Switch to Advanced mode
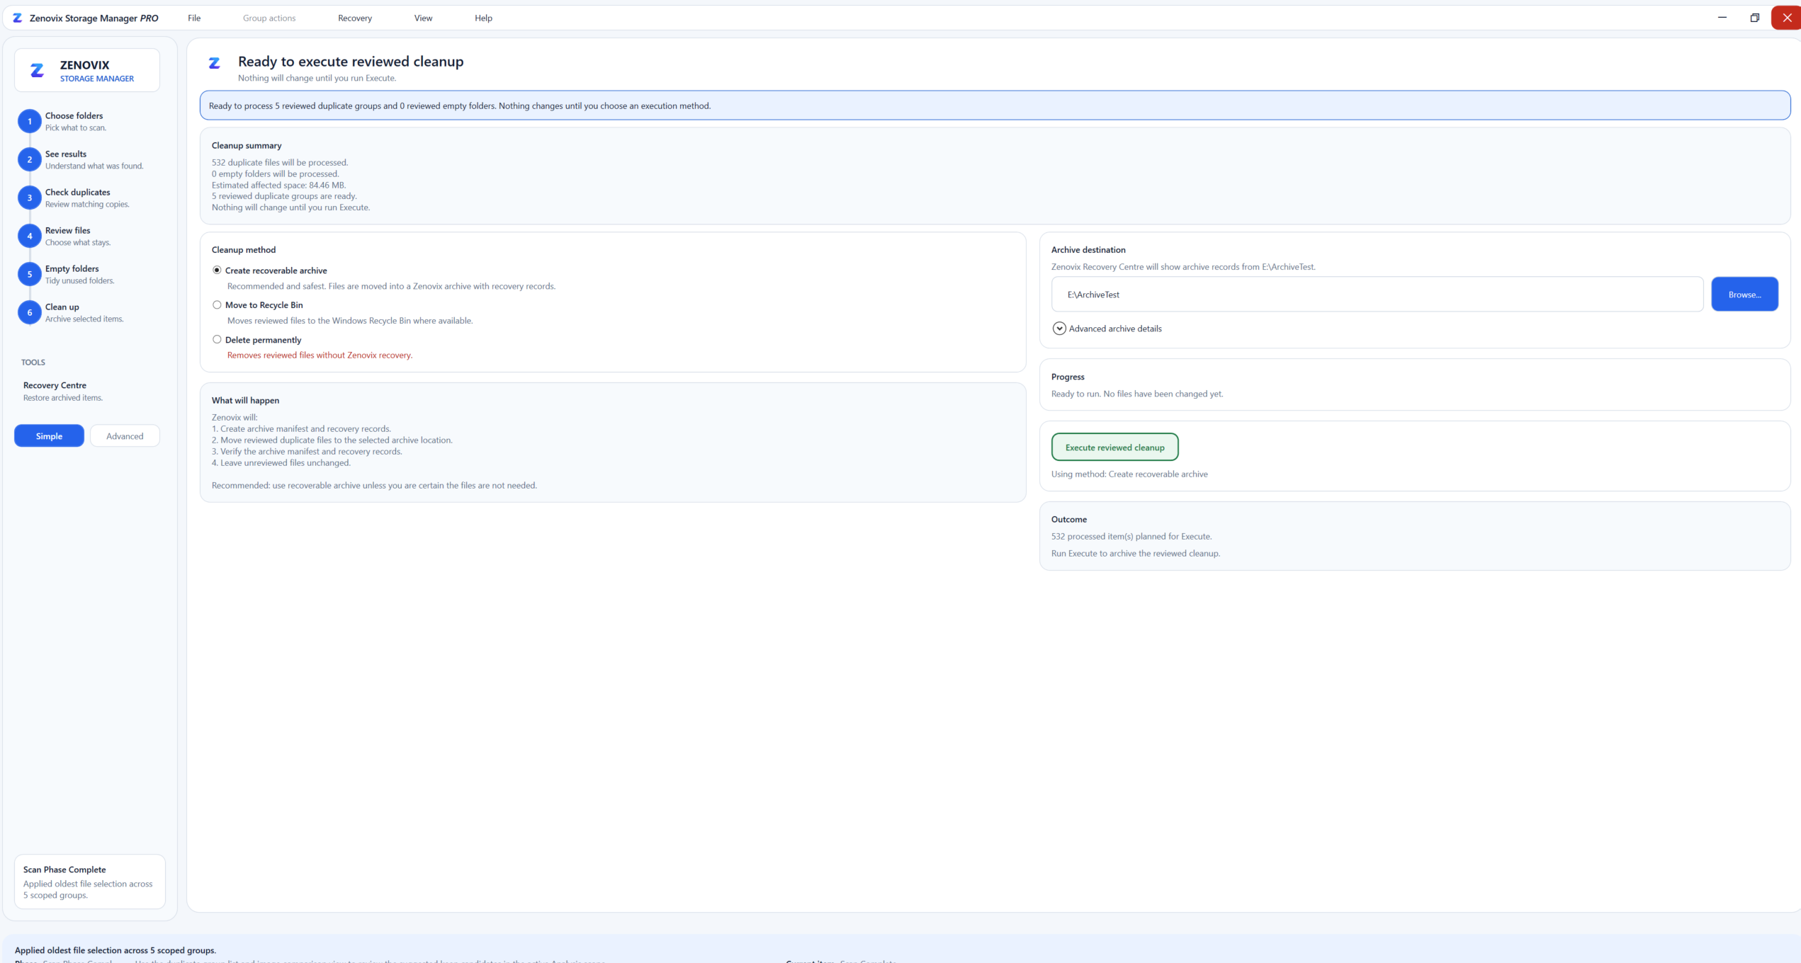 tap(125, 436)
